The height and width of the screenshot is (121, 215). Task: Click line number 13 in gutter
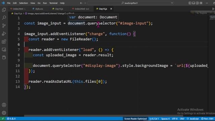17,81
